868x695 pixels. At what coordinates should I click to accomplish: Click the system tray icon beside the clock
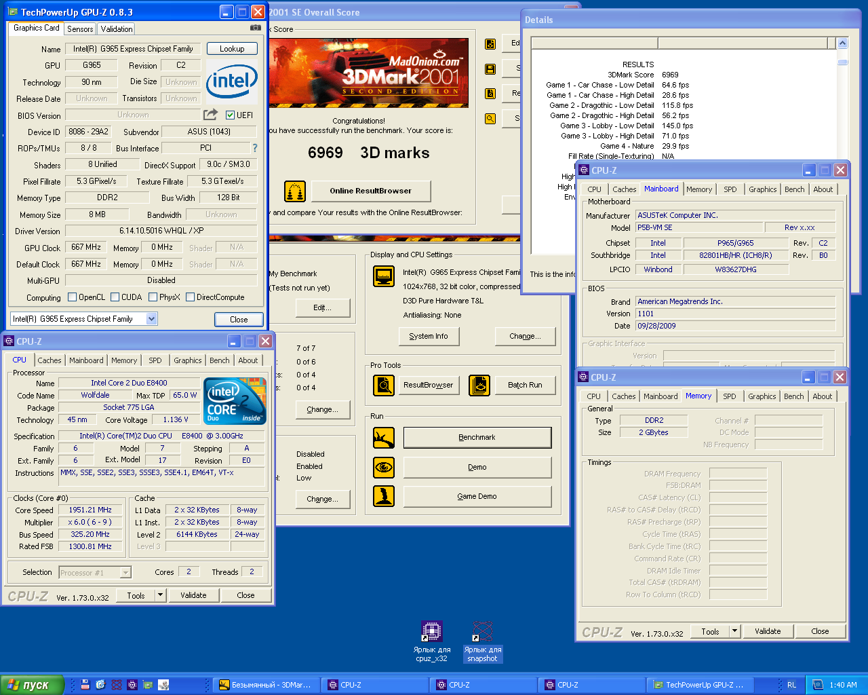[x=818, y=685]
